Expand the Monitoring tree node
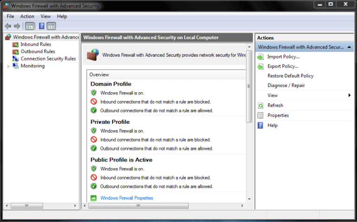Viewport: 357px width, 222px height. (x=8, y=66)
